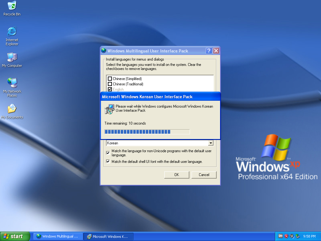This screenshot has height=241, width=321.
Task: Click the globe icon in the MUI Pack title bar
Action: coord(103,51)
